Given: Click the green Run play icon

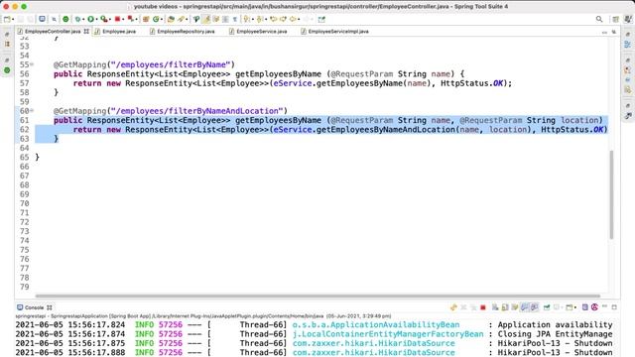Looking at the screenshot, I should 91,19.
